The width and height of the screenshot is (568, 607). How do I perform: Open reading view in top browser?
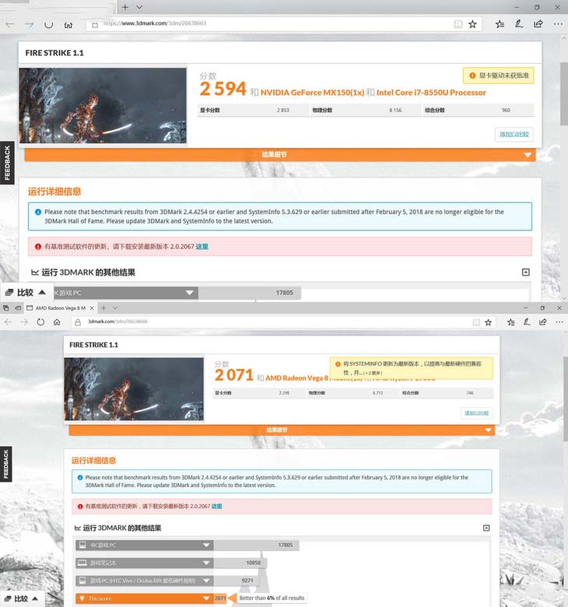point(458,24)
